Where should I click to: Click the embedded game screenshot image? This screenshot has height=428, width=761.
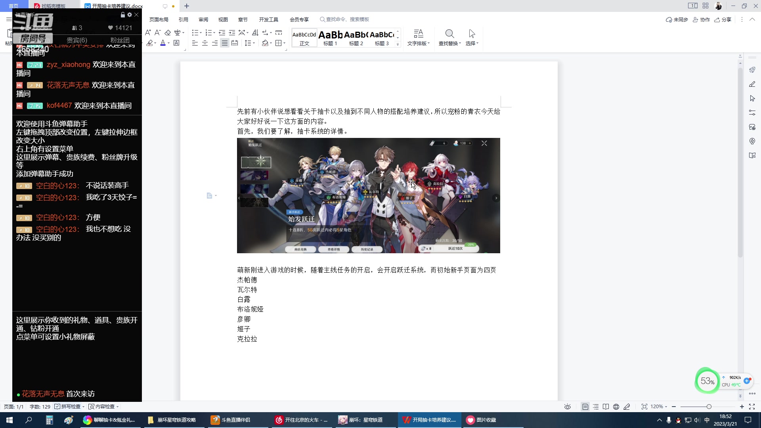(368, 195)
